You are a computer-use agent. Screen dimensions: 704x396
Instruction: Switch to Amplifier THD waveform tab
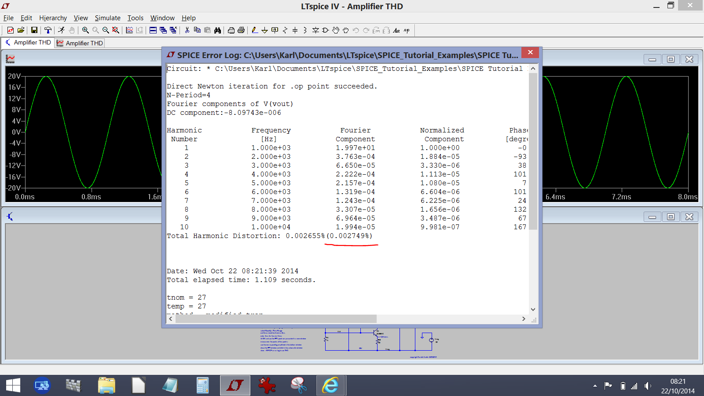(80, 43)
